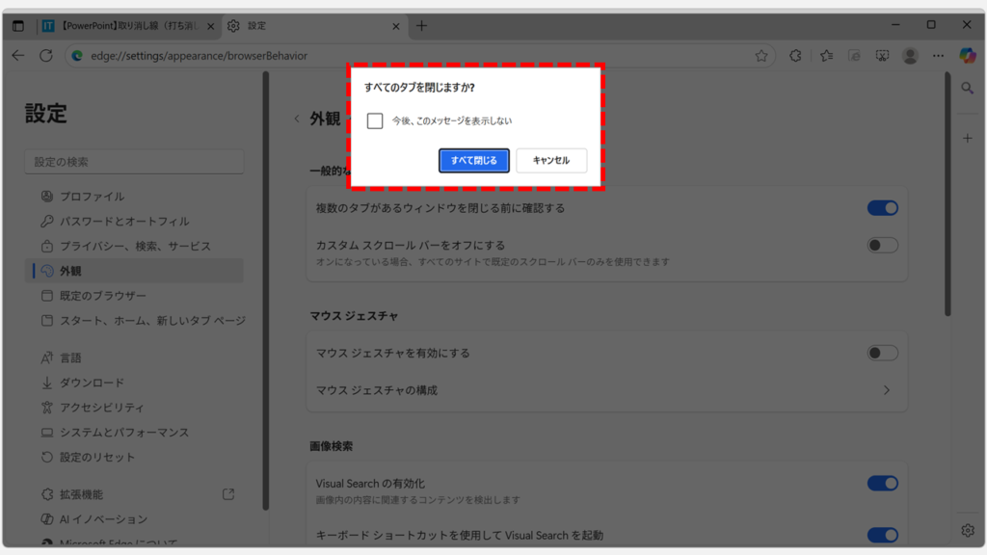Open the workspaces icon on the tab bar

tap(17, 26)
